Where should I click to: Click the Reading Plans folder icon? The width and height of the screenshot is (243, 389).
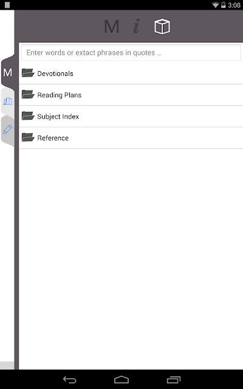[28, 95]
